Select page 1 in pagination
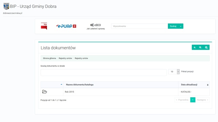This screenshot has width=218, height=122. [193, 100]
